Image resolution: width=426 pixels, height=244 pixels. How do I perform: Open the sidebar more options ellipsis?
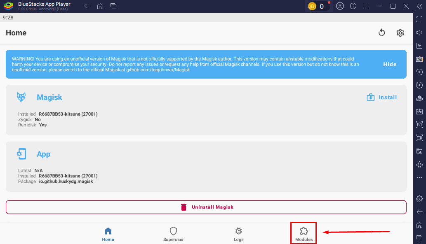pos(419,177)
